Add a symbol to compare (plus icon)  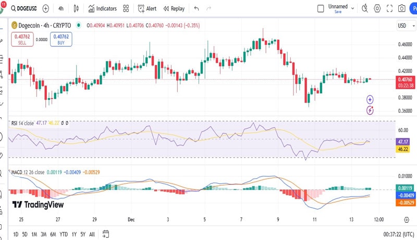[x=46, y=8]
